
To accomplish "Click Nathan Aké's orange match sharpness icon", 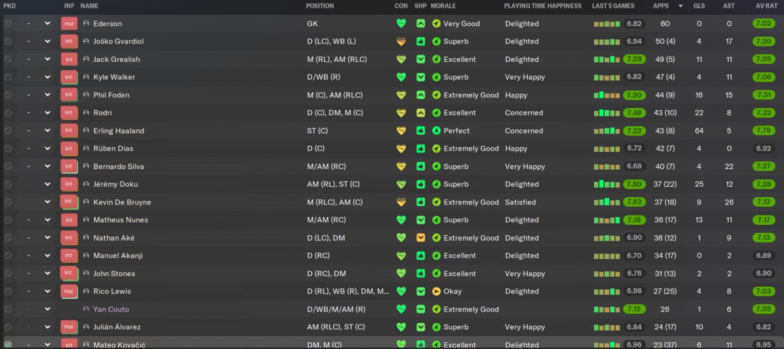I will pyautogui.click(x=421, y=238).
